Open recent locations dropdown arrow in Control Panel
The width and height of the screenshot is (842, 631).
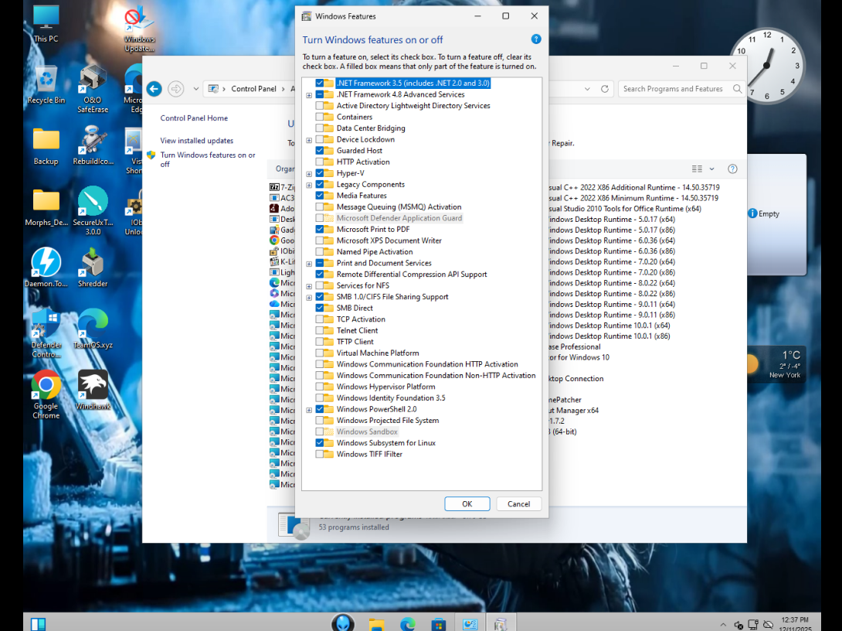[x=196, y=89]
